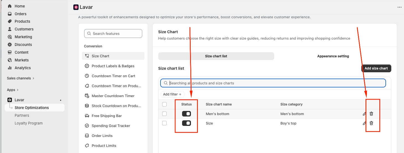Viewport: 404px width, 153px height.
Task: Edit the Men's bottom size chart
Action: (364, 114)
